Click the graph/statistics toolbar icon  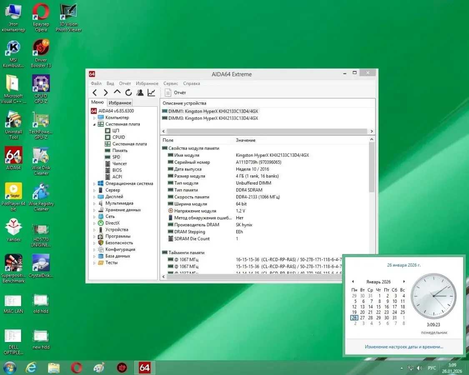[151, 92]
